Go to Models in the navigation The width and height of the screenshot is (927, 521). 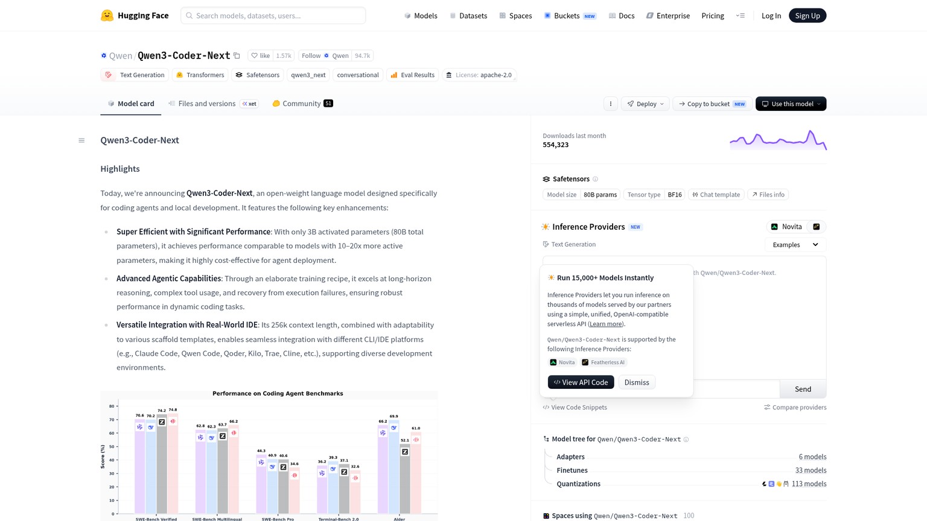[x=421, y=16]
